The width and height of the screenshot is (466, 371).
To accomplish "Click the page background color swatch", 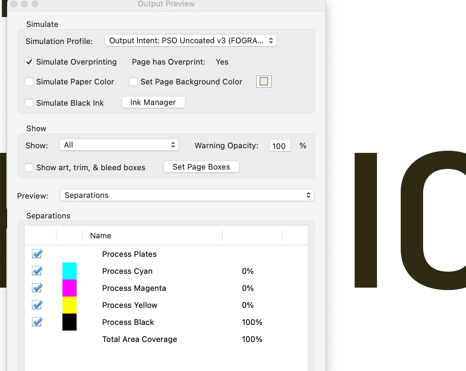I will 264,82.
